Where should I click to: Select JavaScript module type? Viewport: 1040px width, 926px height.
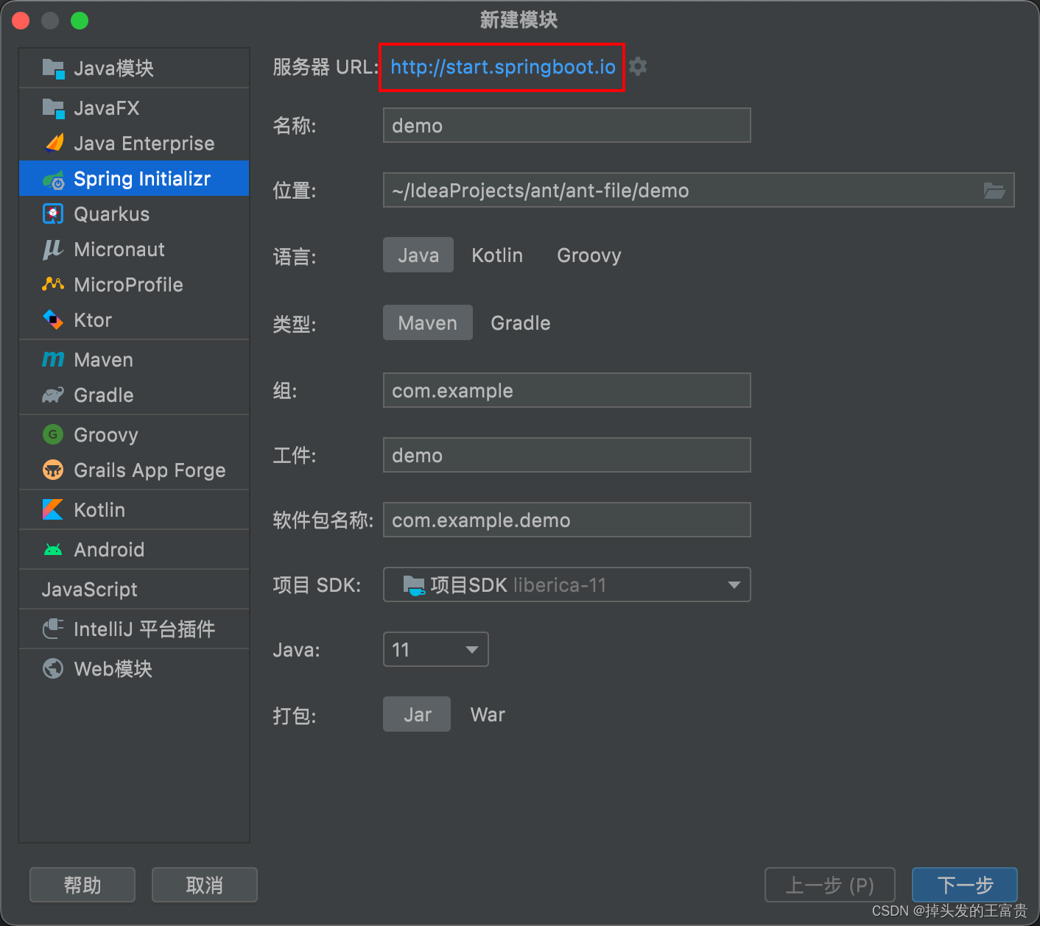[x=134, y=590]
